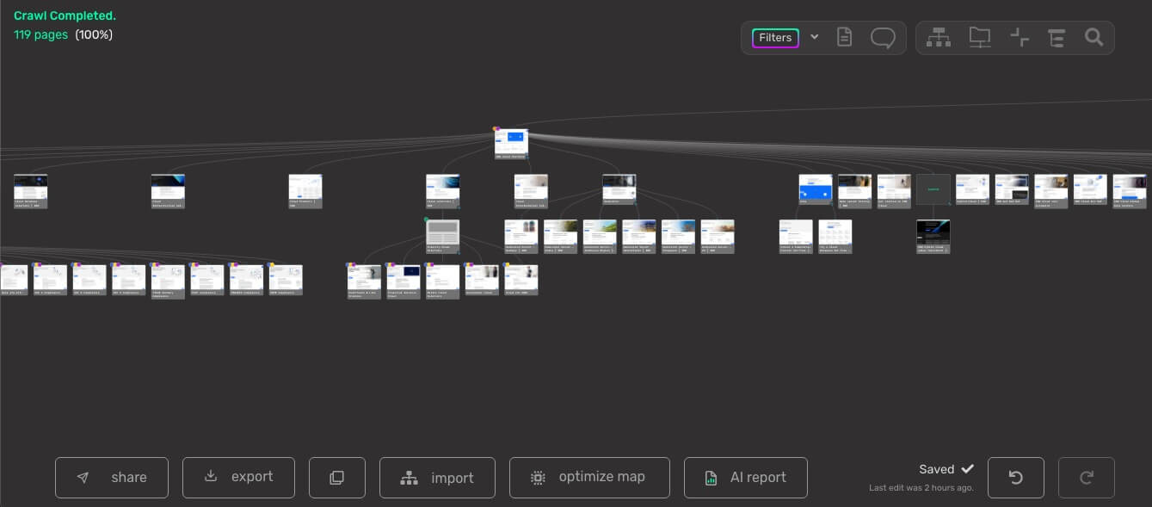Image resolution: width=1152 pixels, height=507 pixels.
Task: Click the duplicate copy icon button
Action: 337,478
